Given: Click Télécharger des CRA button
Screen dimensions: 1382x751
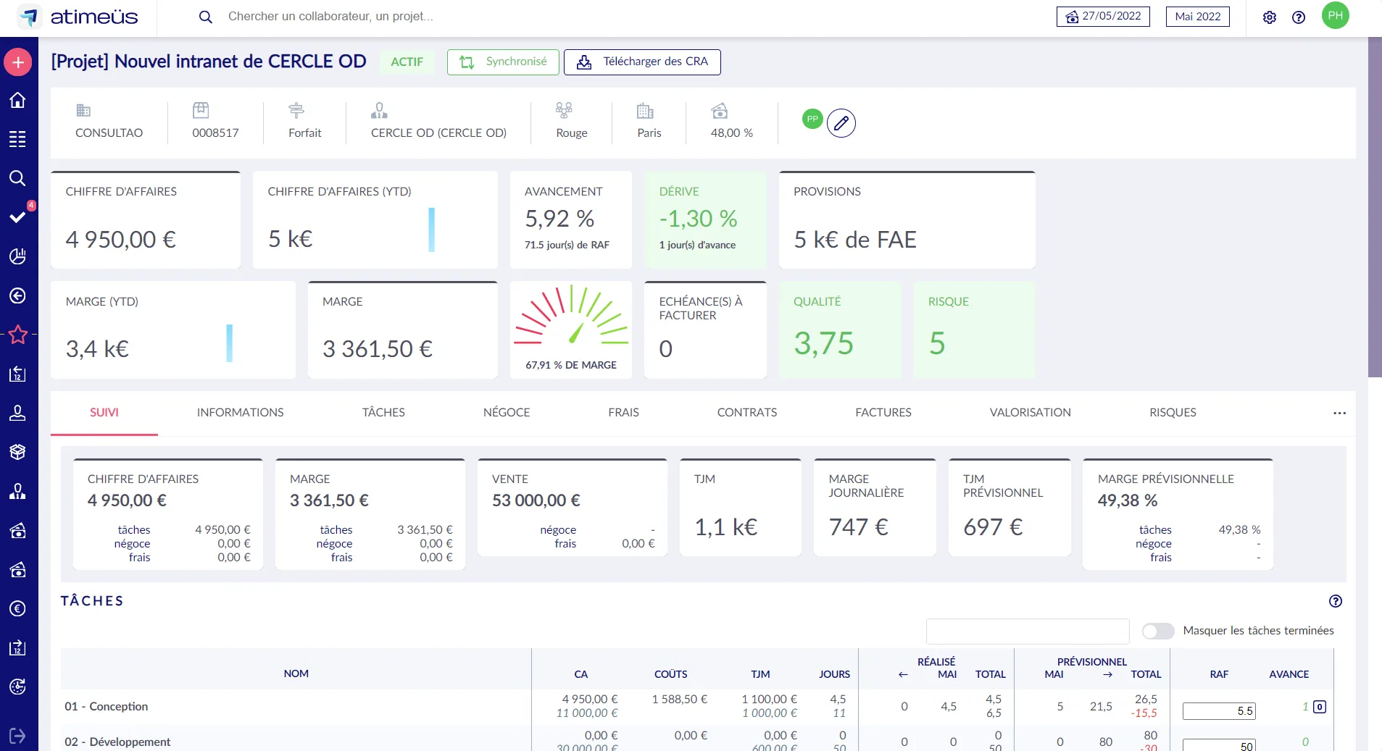Looking at the screenshot, I should pyautogui.click(x=642, y=62).
